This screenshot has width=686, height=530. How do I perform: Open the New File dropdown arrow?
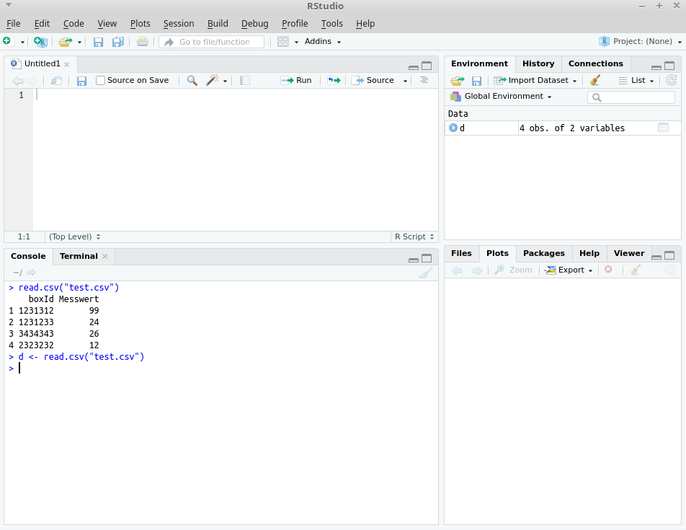pyautogui.click(x=22, y=43)
